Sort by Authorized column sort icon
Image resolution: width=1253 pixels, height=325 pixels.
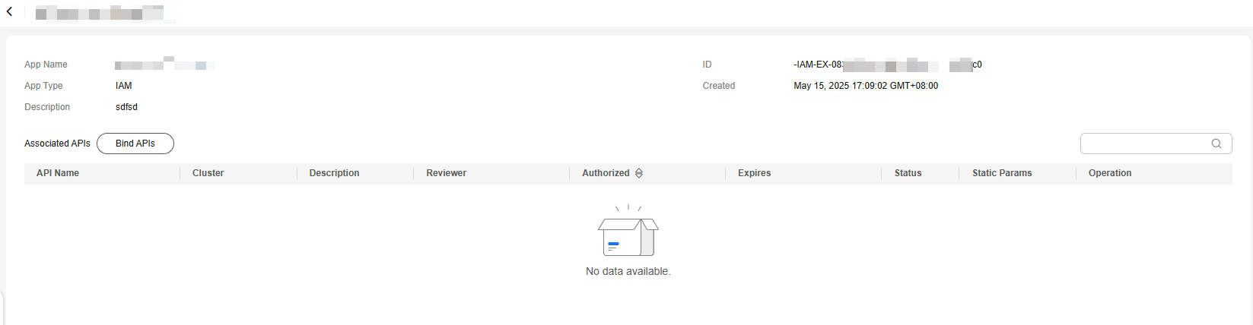(639, 173)
